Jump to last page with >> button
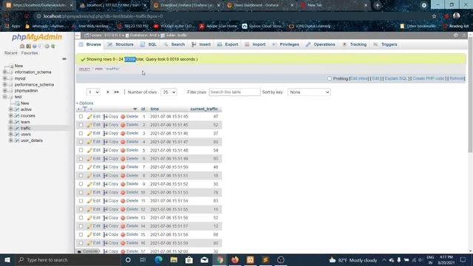The width and height of the screenshot is (473, 266). (116, 92)
